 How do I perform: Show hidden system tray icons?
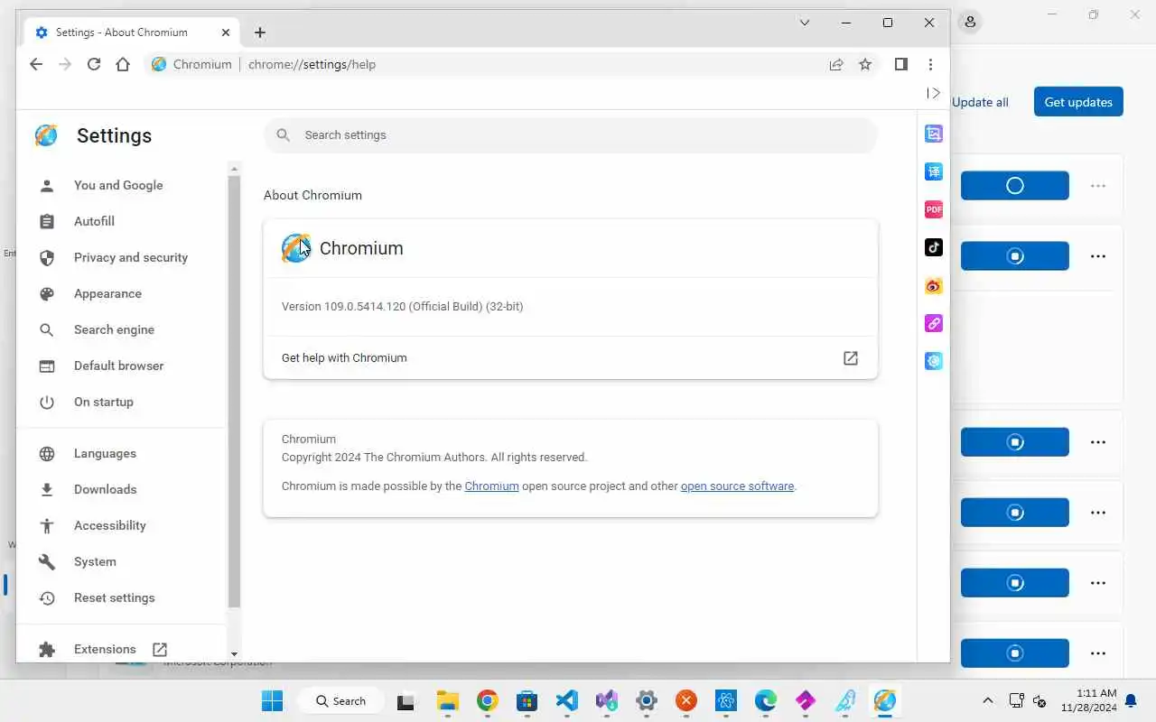point(988,700)
